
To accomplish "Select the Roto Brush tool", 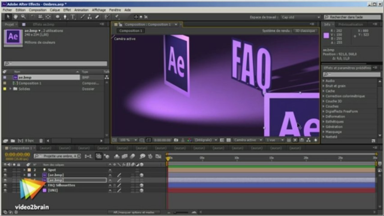I will (107, 17).
